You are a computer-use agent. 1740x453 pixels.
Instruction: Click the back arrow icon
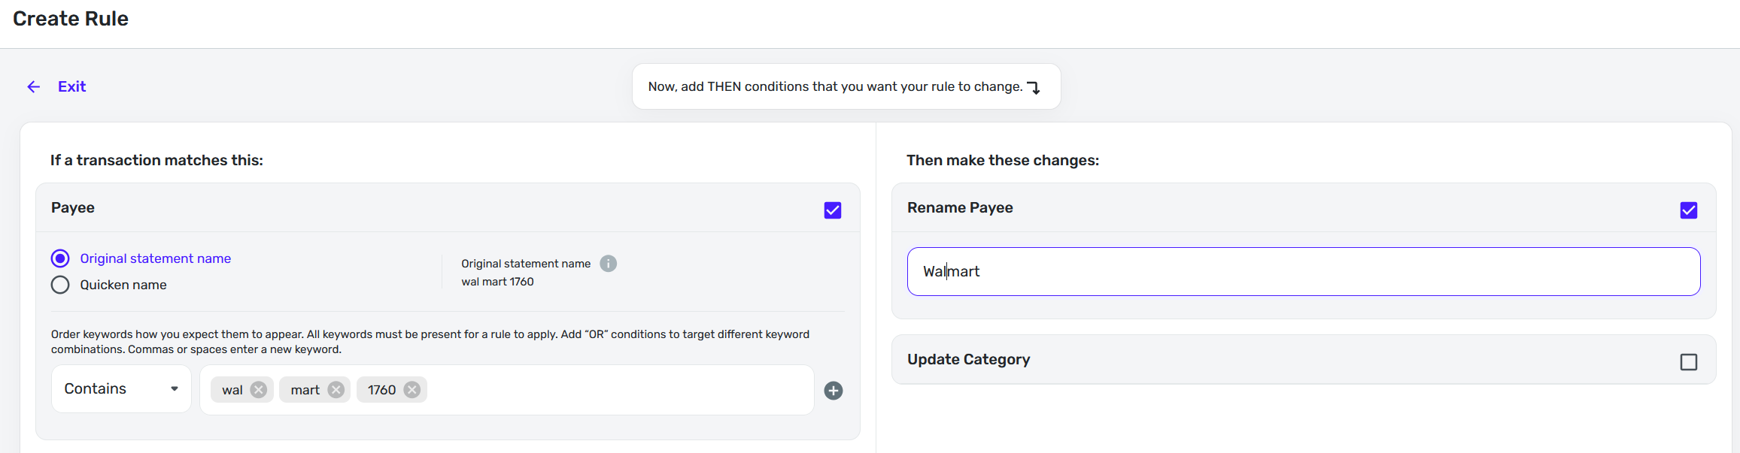coord(34,87)
